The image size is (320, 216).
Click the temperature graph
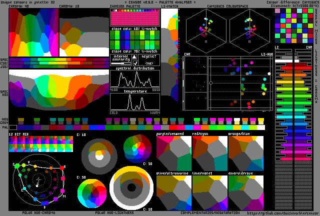point(135,102)
